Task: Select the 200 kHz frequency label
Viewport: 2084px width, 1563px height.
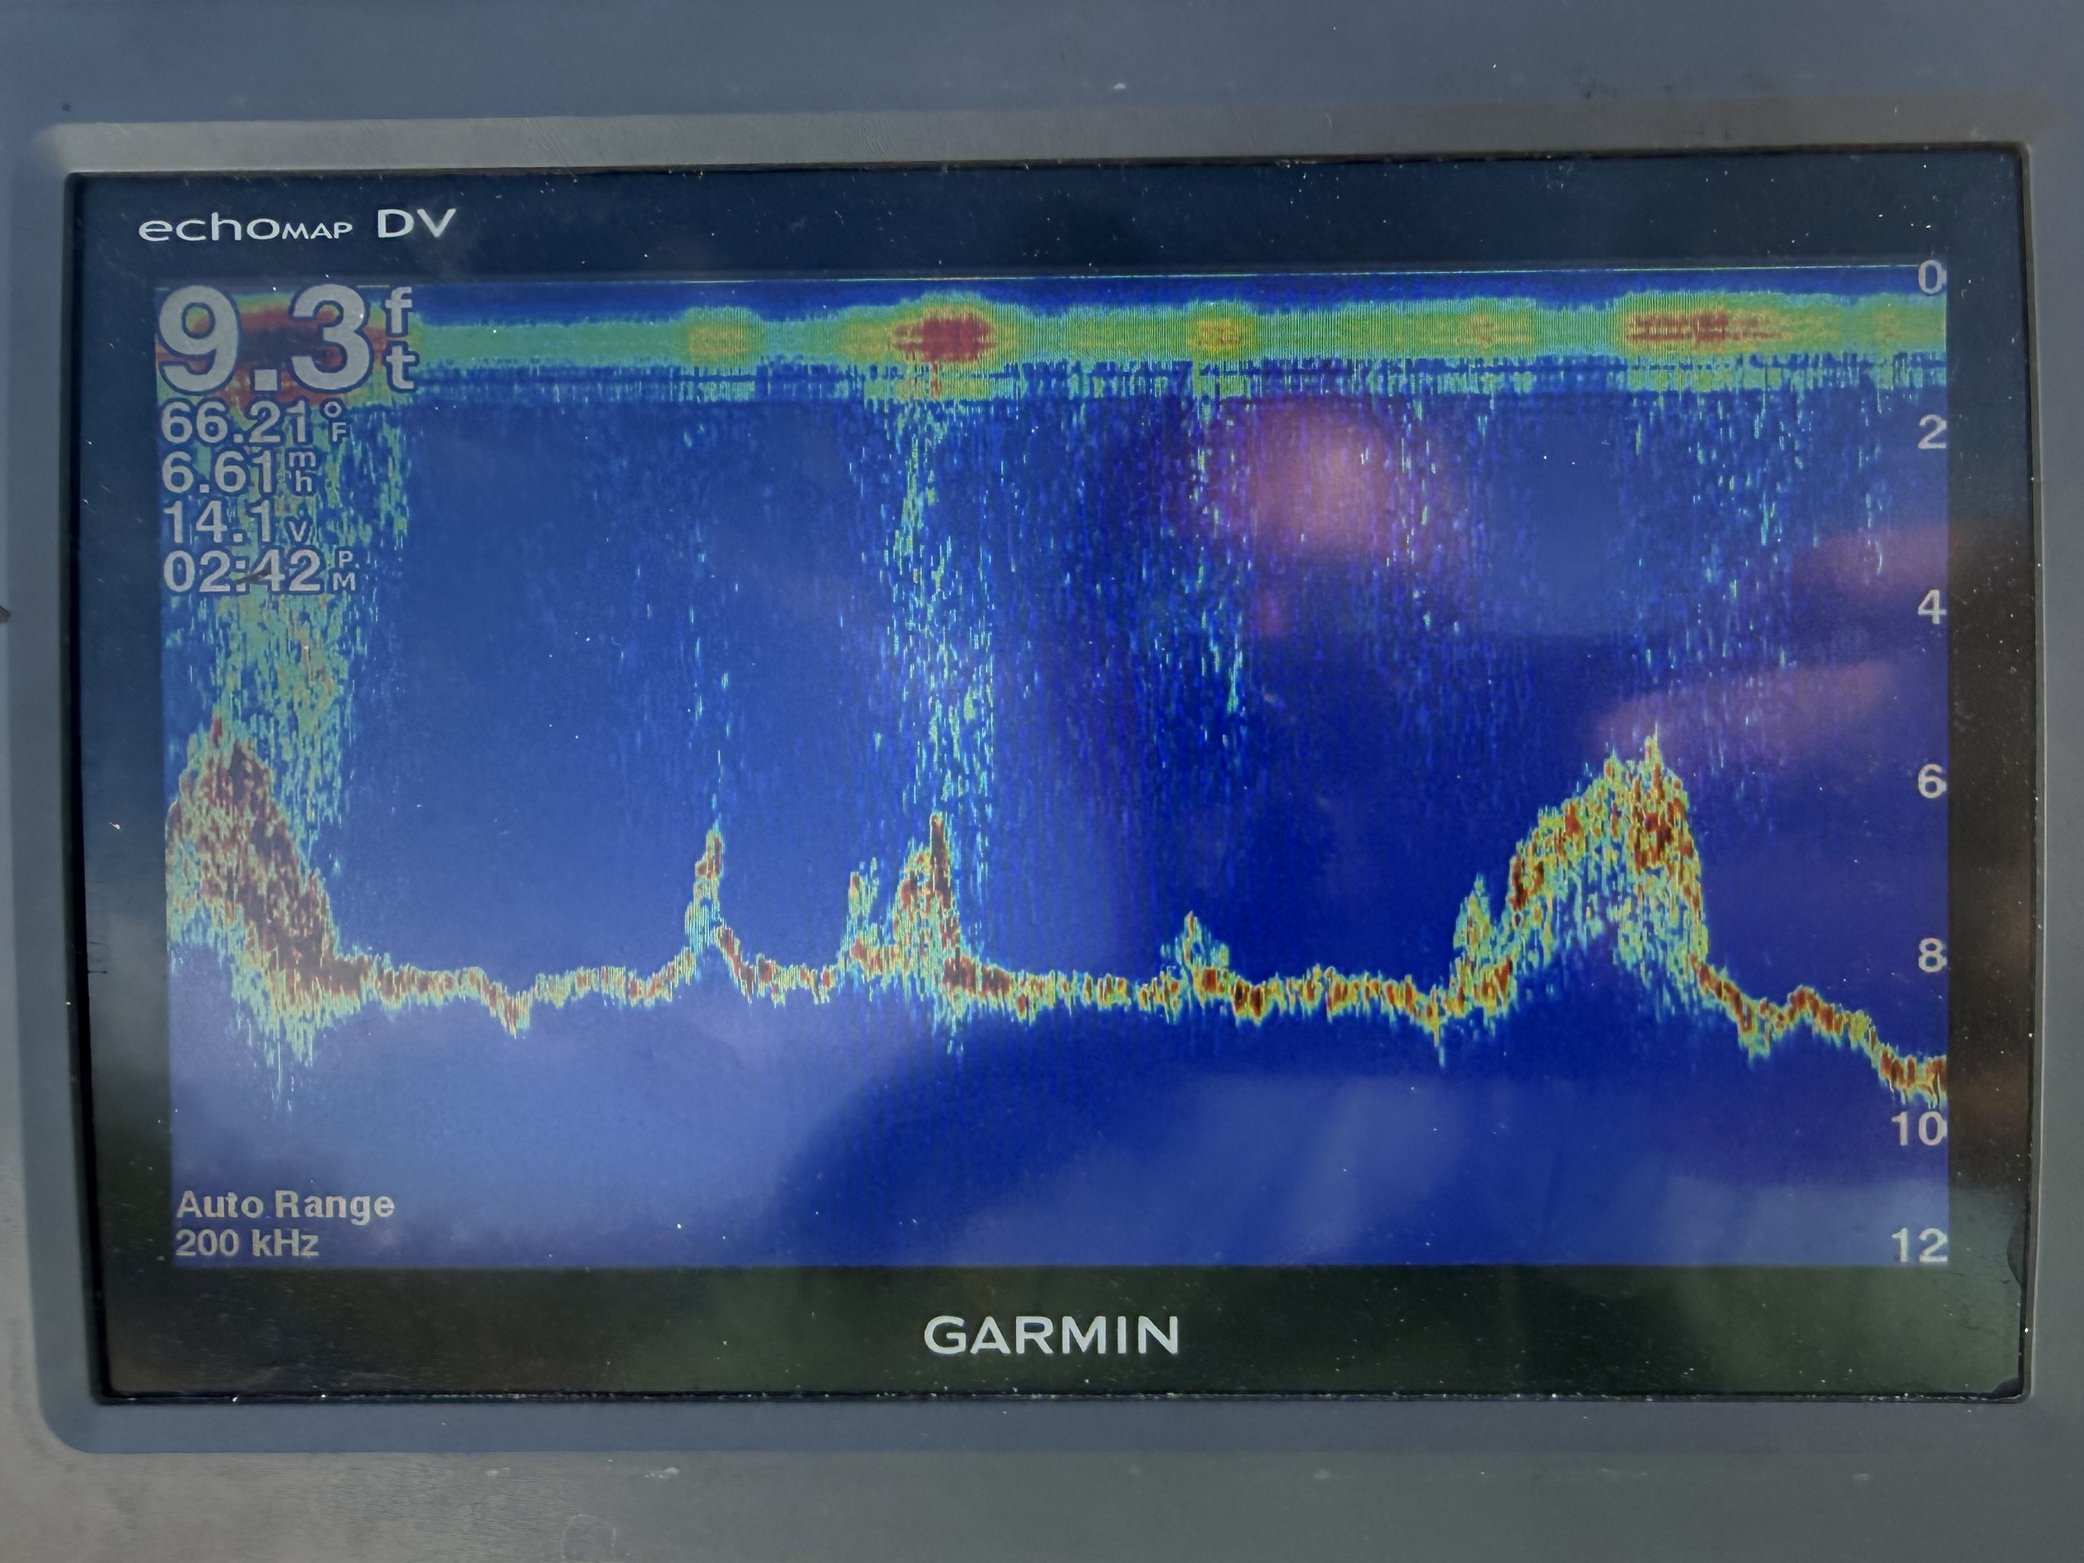Action: point(247,1243)
